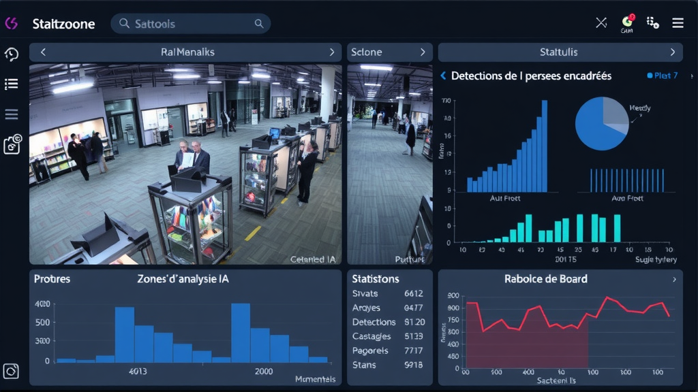The height and width of the screenshot is (392, 698).
Task: Click the bottom-left sidebar settings icon
Action: click(x=11, y=371)
